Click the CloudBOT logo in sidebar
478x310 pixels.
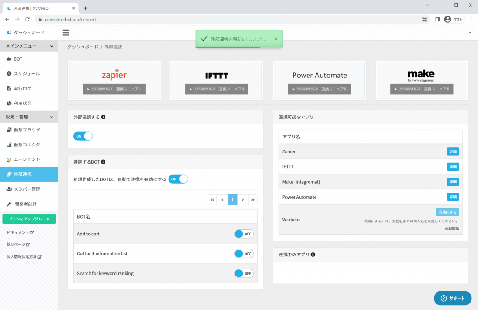[x=9, y=33]
